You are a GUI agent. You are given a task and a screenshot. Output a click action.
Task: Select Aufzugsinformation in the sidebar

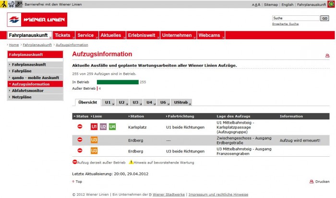(x=36, y=84)
